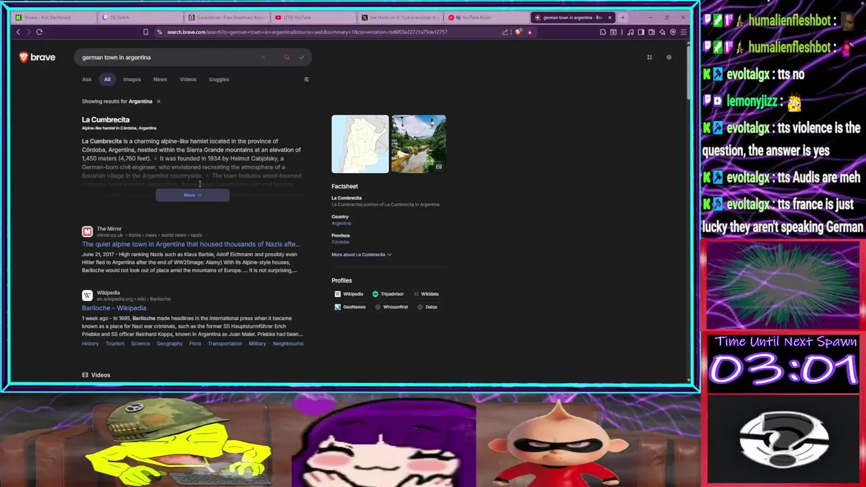
Task: Click the Argentina country link in Factsheet
Action: [x=341, y=223]
